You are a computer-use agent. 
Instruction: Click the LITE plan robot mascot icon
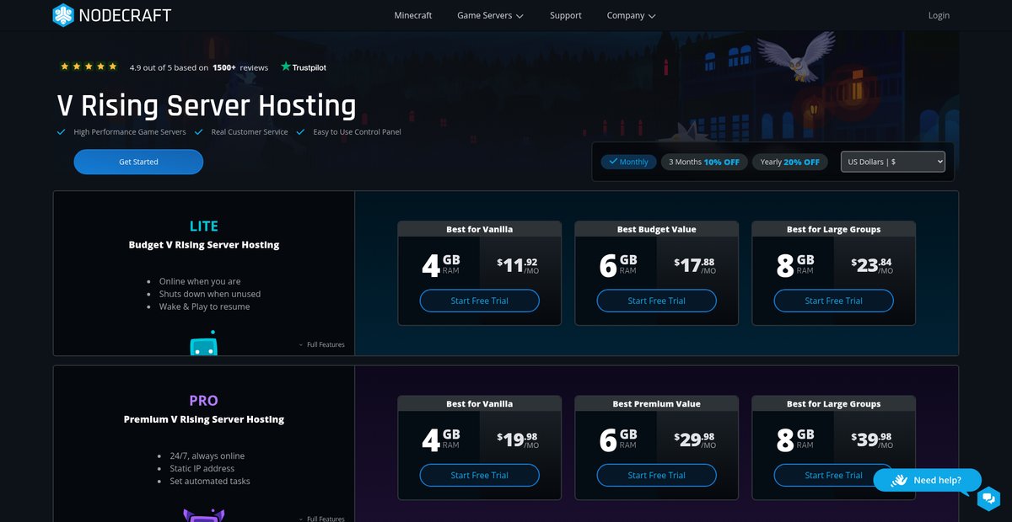pos(203,343)
